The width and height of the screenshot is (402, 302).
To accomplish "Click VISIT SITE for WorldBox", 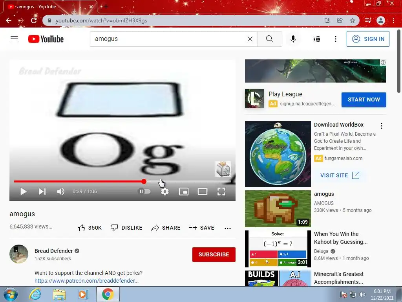I will point(340,175).
